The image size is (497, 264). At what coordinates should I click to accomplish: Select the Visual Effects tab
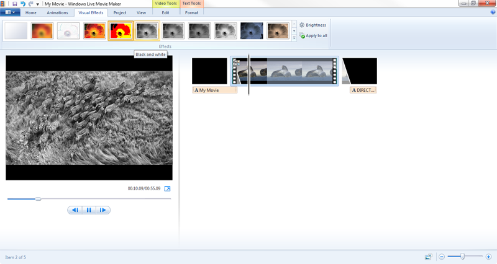pyautogui.click(x=91, y=12)
